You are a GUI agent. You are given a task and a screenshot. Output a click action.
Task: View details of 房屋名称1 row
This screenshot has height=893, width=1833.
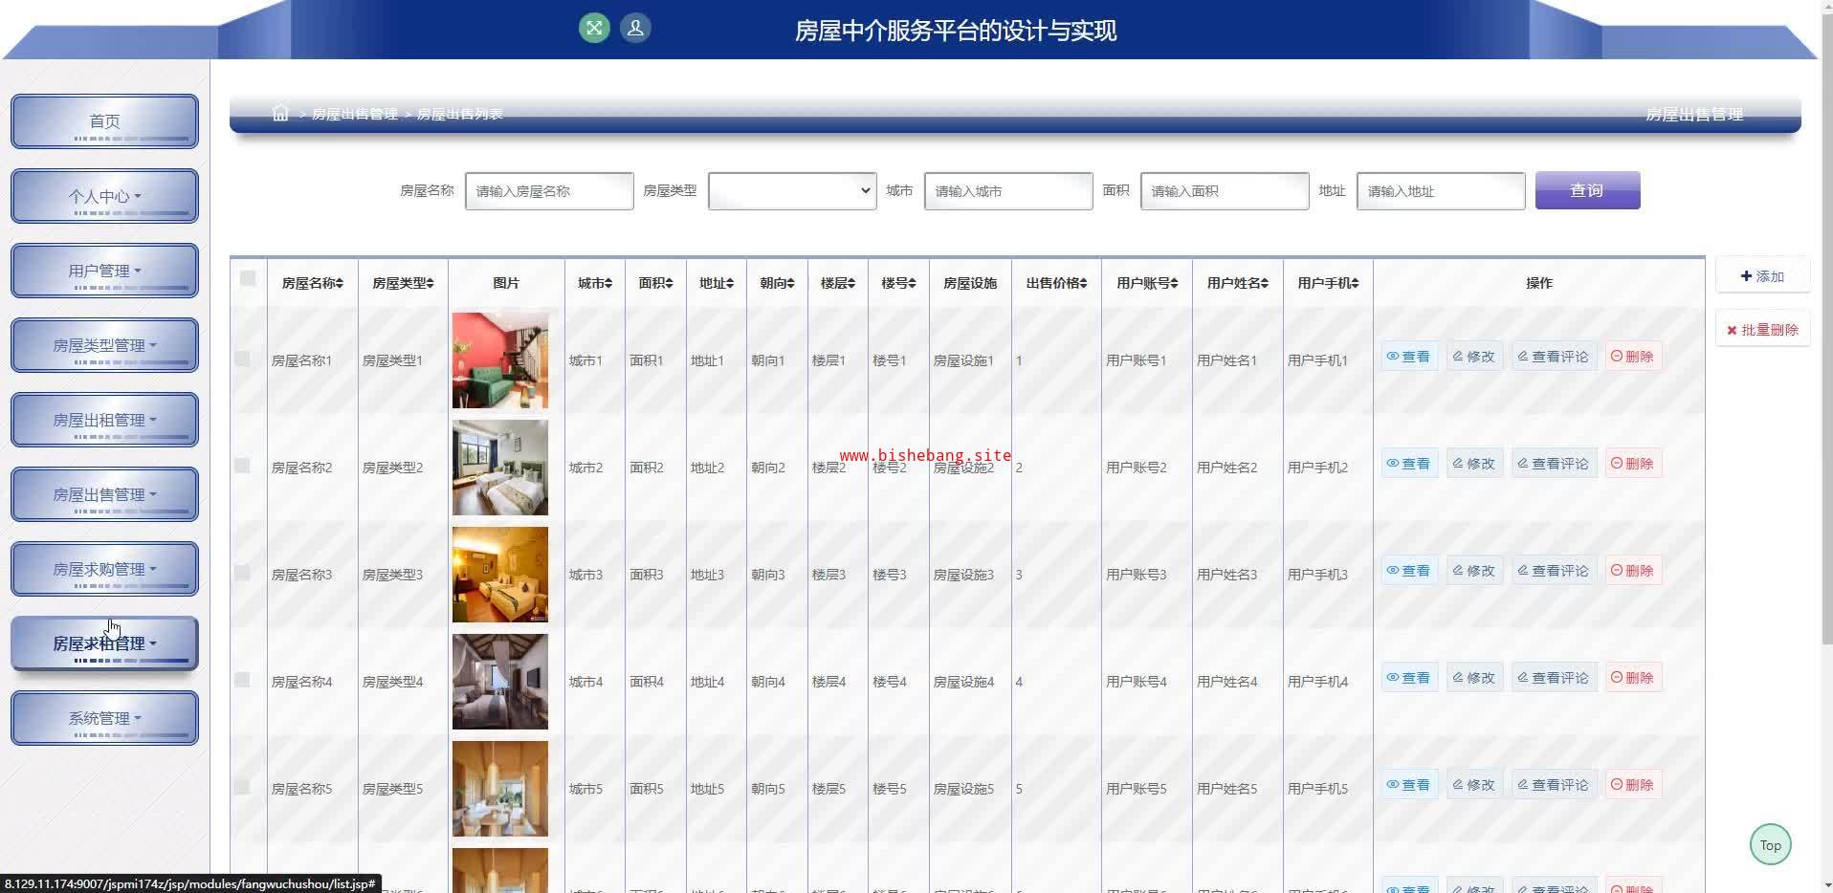tap(1409, 357)
